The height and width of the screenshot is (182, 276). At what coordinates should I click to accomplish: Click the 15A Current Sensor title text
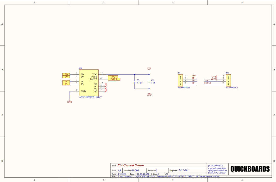tap(130, 165)
